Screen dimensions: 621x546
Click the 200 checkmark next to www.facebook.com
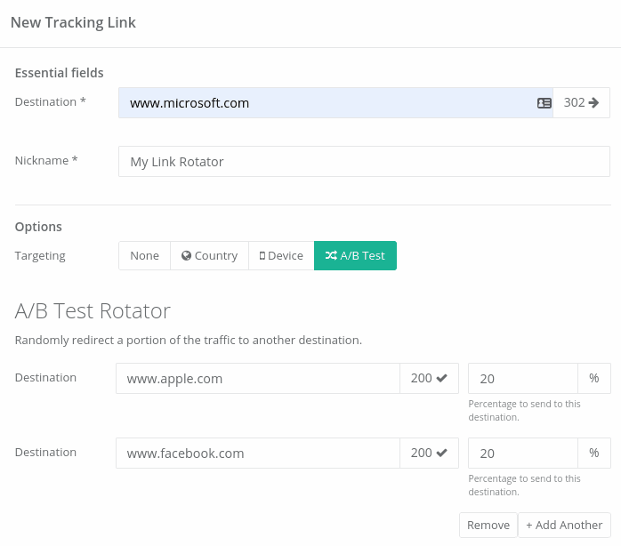pos(429,454)
